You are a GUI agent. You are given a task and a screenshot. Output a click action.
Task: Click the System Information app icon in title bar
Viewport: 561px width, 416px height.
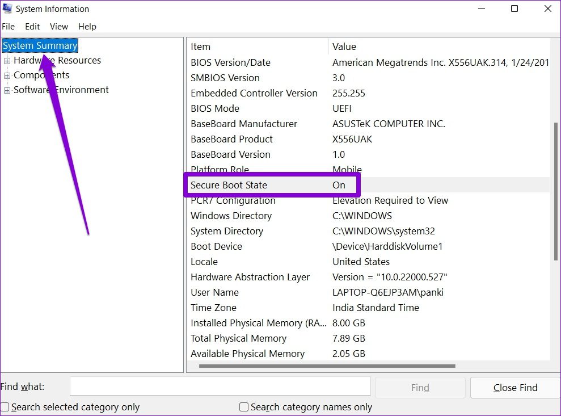click(x=7, y=9)
